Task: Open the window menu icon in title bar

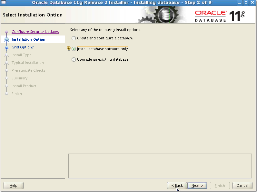Action: pos(4,2)
